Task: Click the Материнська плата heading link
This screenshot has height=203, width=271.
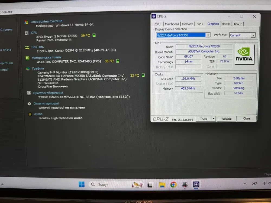Action: (46, 58)
